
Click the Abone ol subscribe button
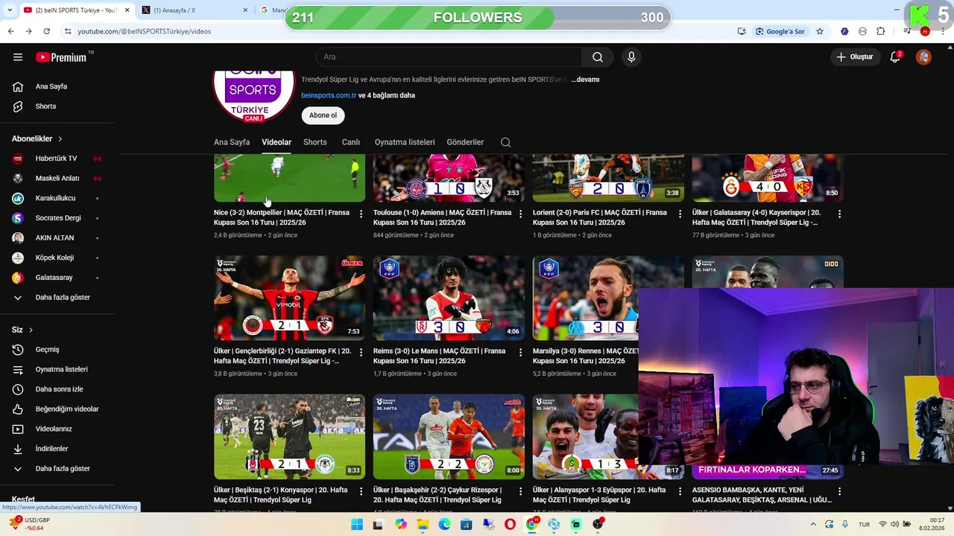[x=323, y=115]
